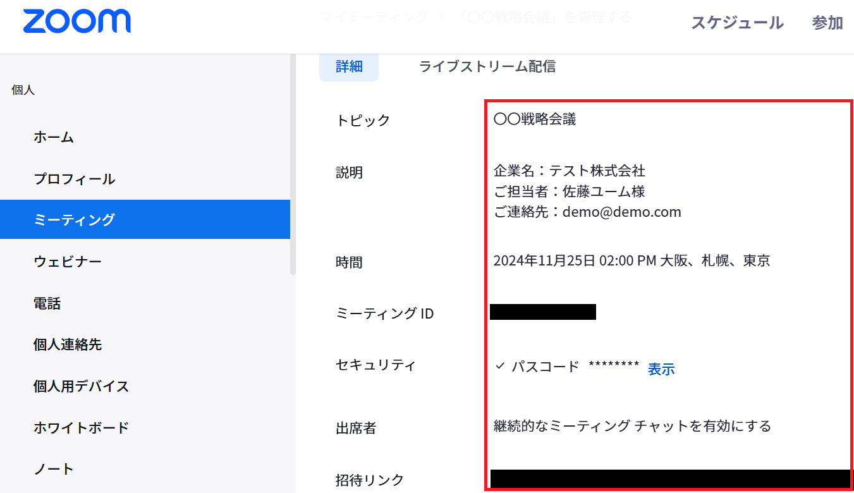Click the パスコード label in the security row
This screenshot has width=854, height=493.
pos(545,367)
